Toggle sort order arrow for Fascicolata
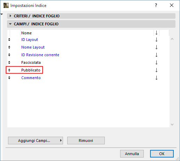 (x=156, y=62)
